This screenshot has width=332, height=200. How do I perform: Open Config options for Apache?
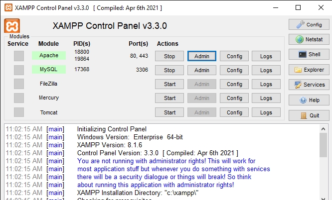pyautogui.click(x=234, y=56)
